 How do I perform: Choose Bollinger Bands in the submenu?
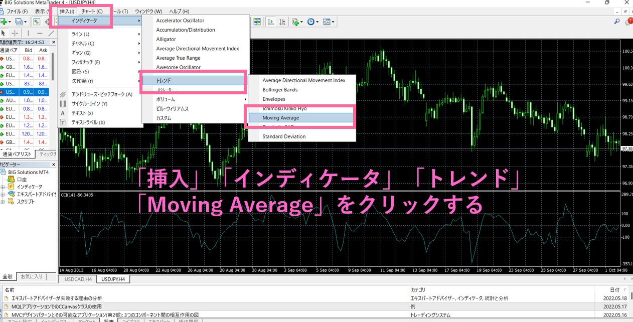(280, 90)
